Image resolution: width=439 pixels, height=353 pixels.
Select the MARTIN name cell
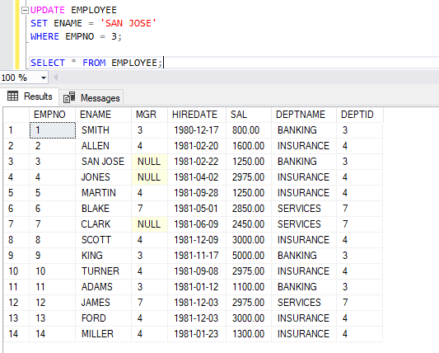point(103,193)
